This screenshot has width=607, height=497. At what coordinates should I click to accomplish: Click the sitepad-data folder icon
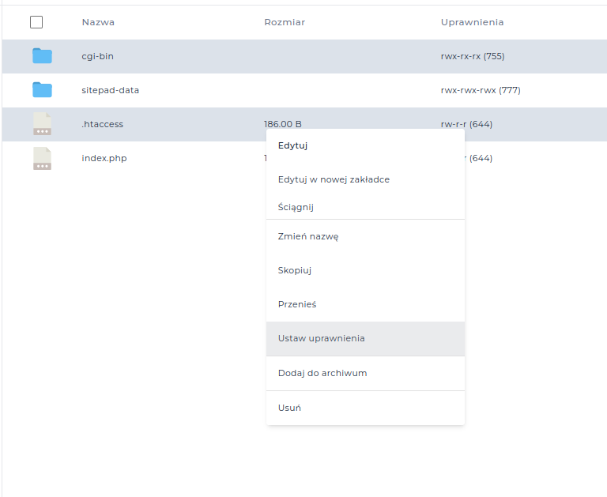42,90
